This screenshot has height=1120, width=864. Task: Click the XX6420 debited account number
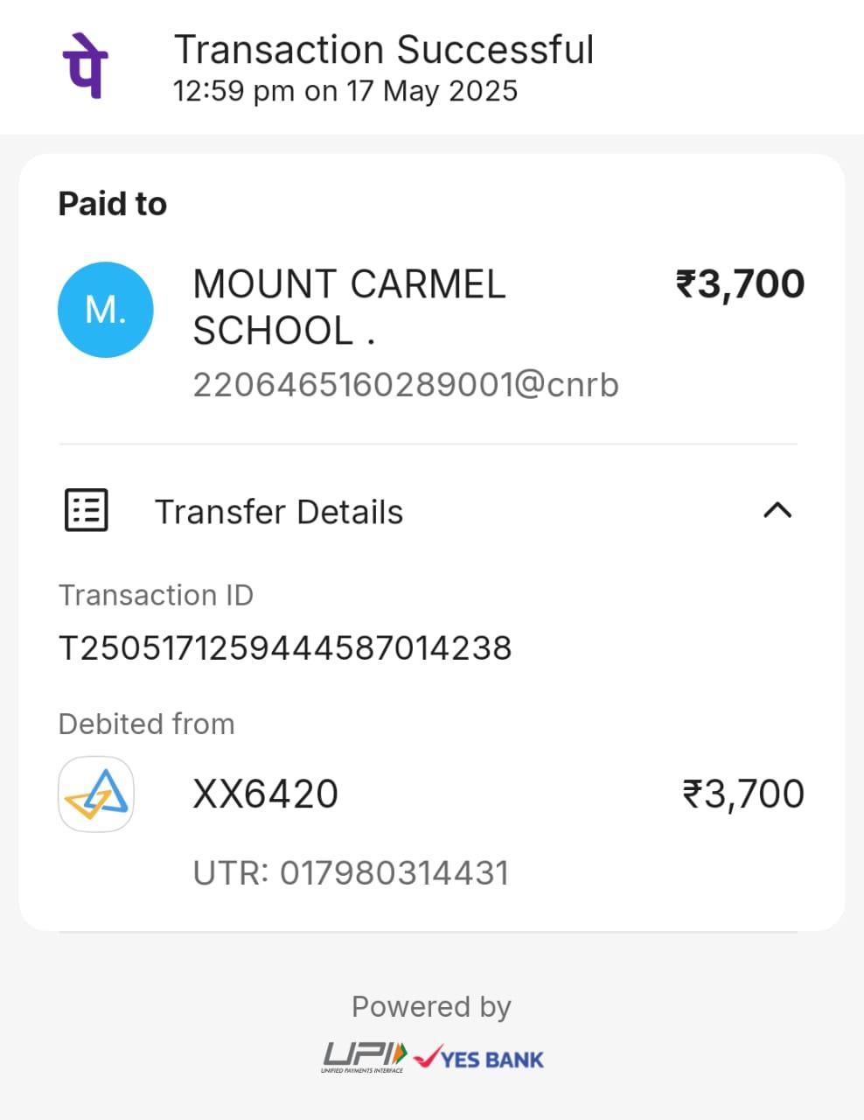point(265,794)
